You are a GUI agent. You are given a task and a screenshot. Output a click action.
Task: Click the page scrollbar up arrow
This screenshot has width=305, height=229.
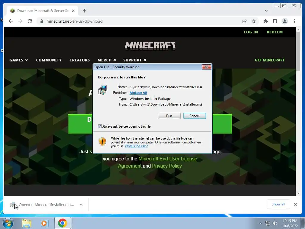298,30
